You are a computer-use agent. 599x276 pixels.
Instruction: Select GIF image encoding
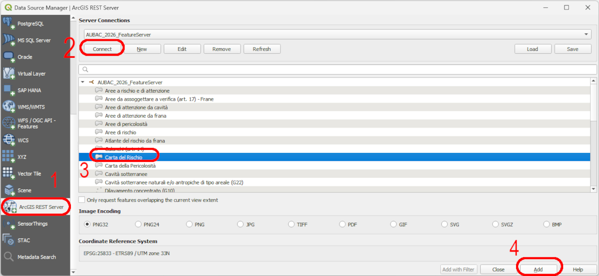point(393,225)
